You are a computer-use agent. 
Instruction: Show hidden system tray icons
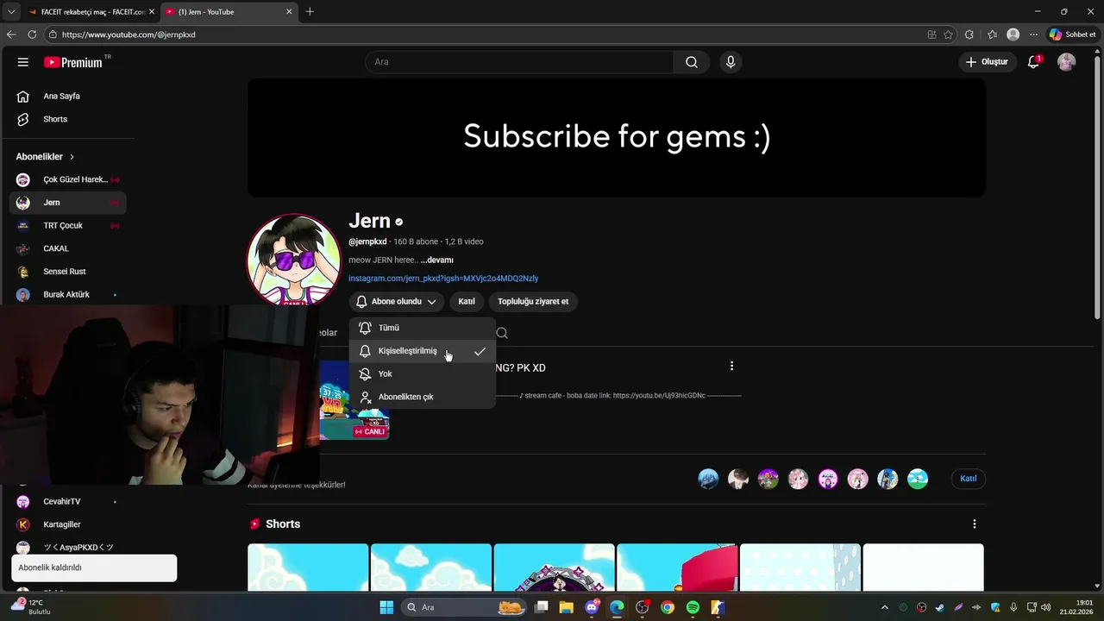tap(884, 607)
